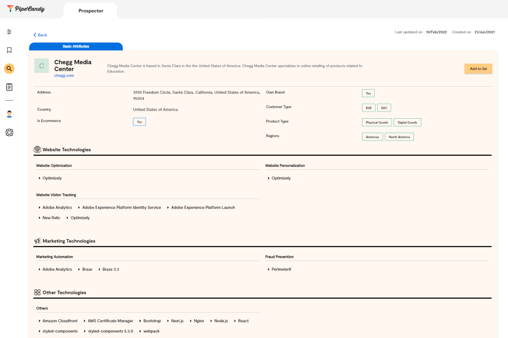Click the Website Technologies globe icon
The width and height of the screenshot is (508, 338).
[x=37, y=150]
